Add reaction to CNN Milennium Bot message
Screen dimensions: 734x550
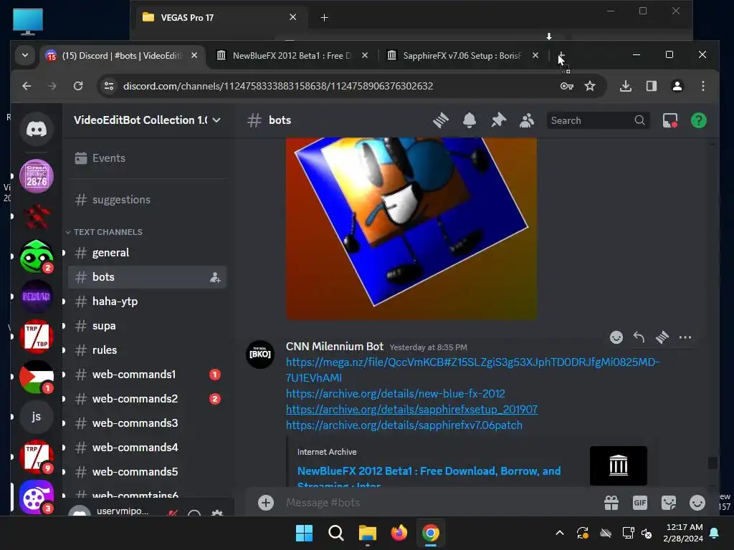pos(616,337)
